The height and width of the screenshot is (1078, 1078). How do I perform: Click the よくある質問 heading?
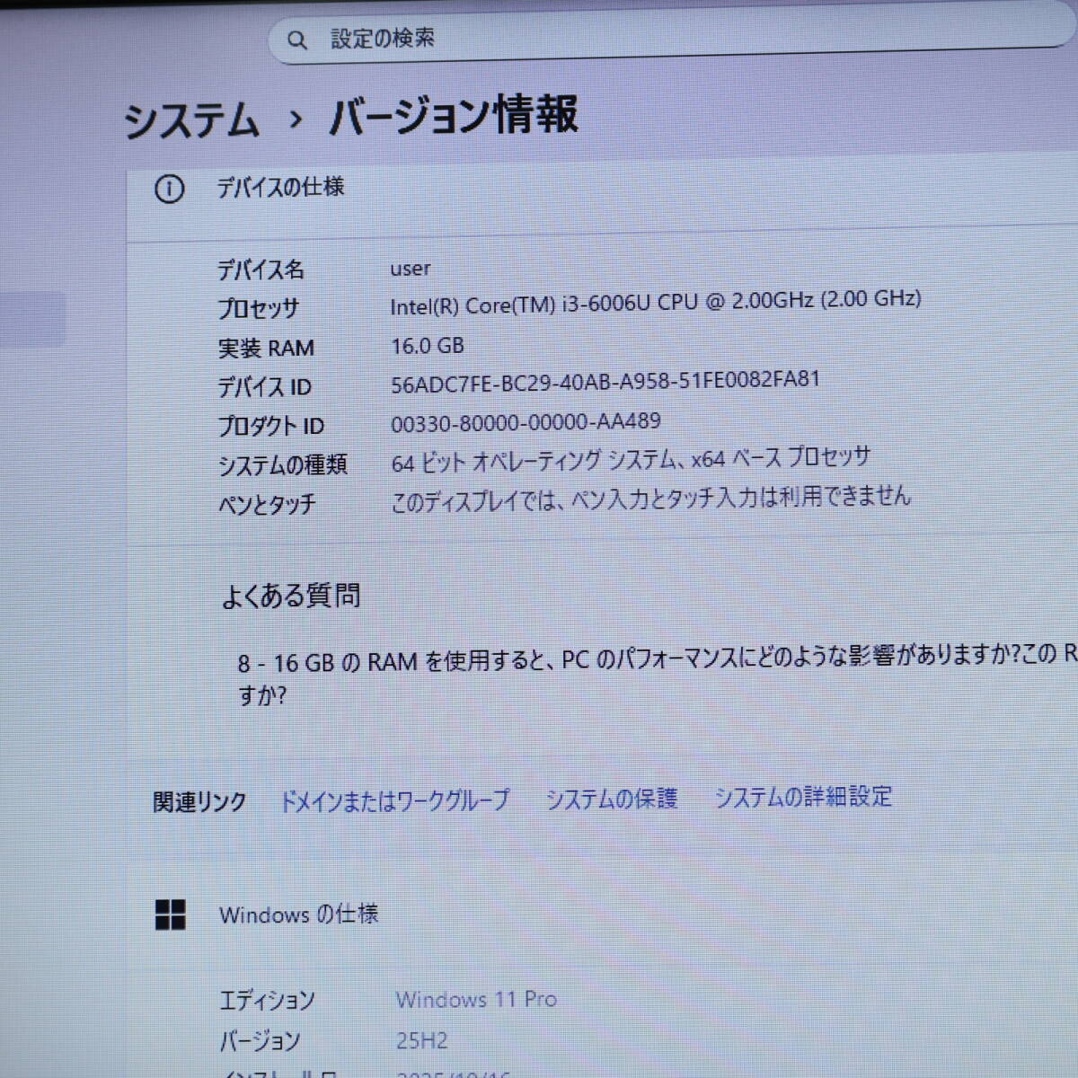[291, 596]
